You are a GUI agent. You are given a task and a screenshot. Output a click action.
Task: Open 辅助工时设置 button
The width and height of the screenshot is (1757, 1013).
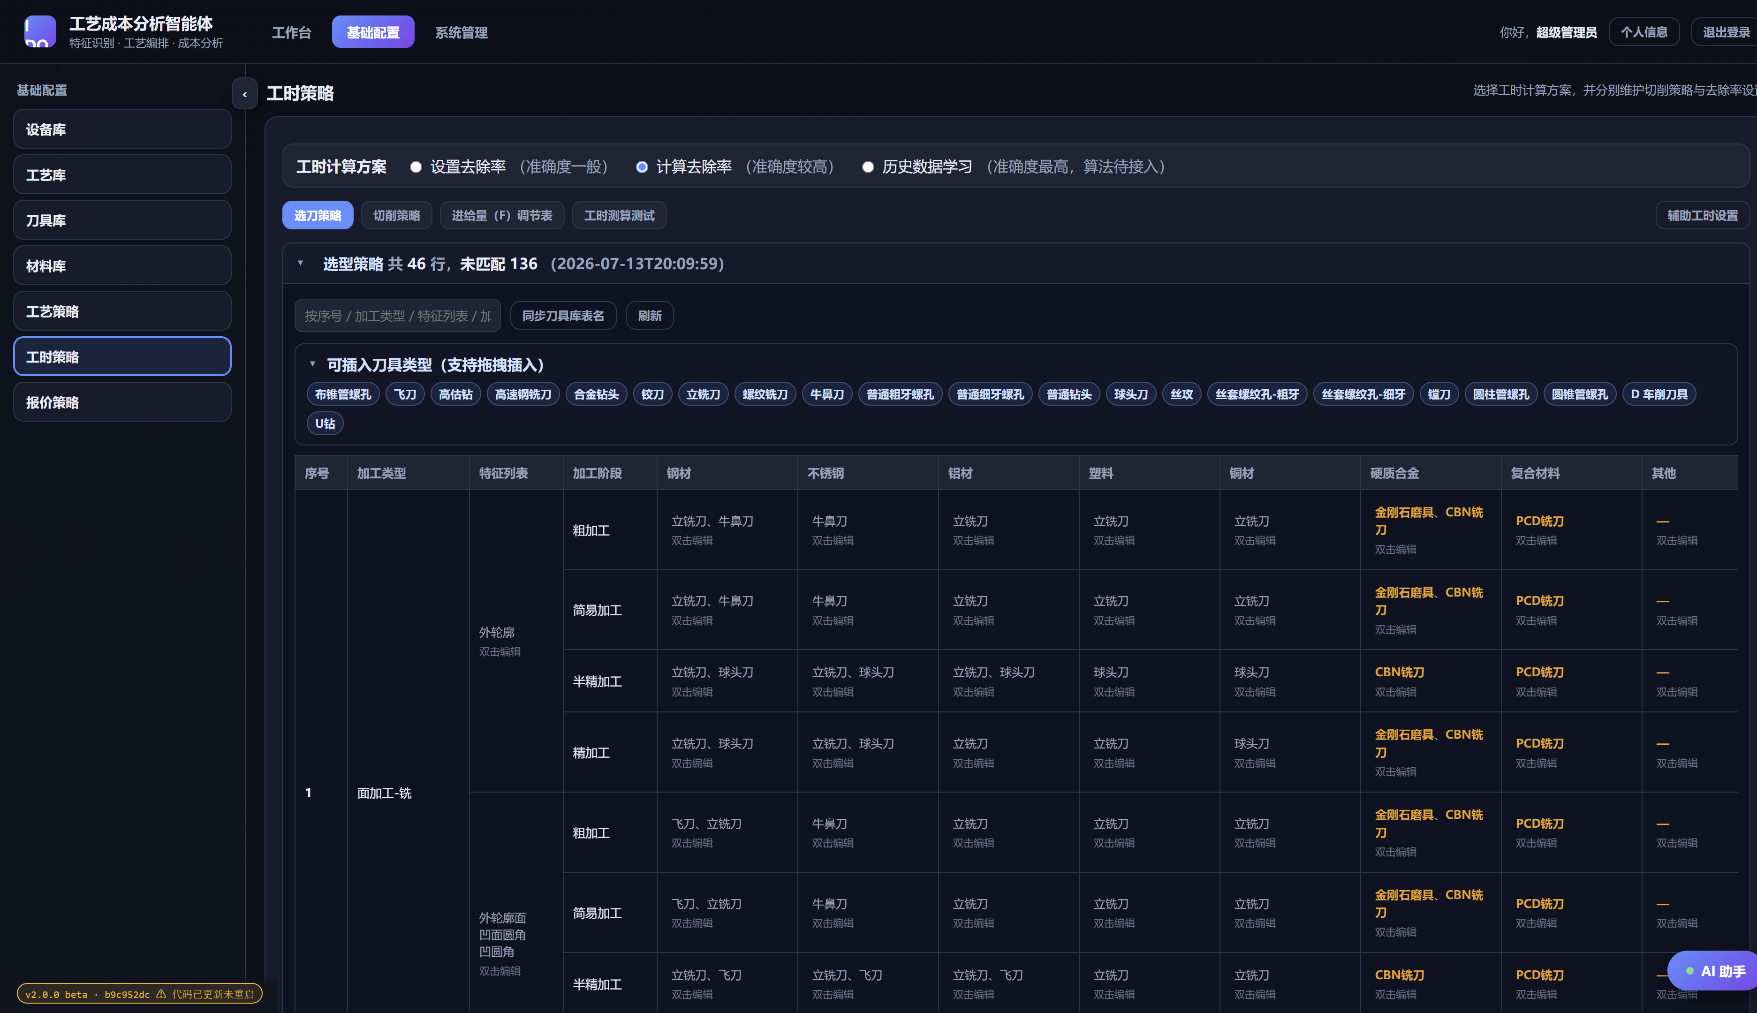tap(1702, 216)
